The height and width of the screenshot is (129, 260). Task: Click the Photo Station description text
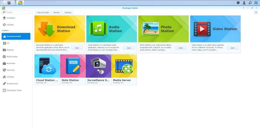[156, 47]
